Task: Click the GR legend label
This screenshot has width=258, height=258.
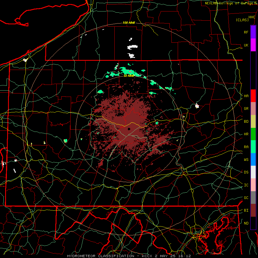Action: pyautogui.click(x=246, y=109)
